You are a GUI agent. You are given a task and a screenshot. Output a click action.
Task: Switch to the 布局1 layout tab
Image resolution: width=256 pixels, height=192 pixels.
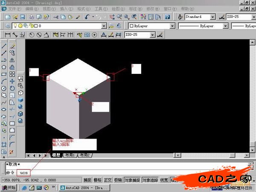[x=69, y=155]
